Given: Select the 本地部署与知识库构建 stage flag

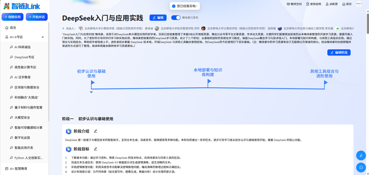Looking at the screenshot, I should point(209,82).
